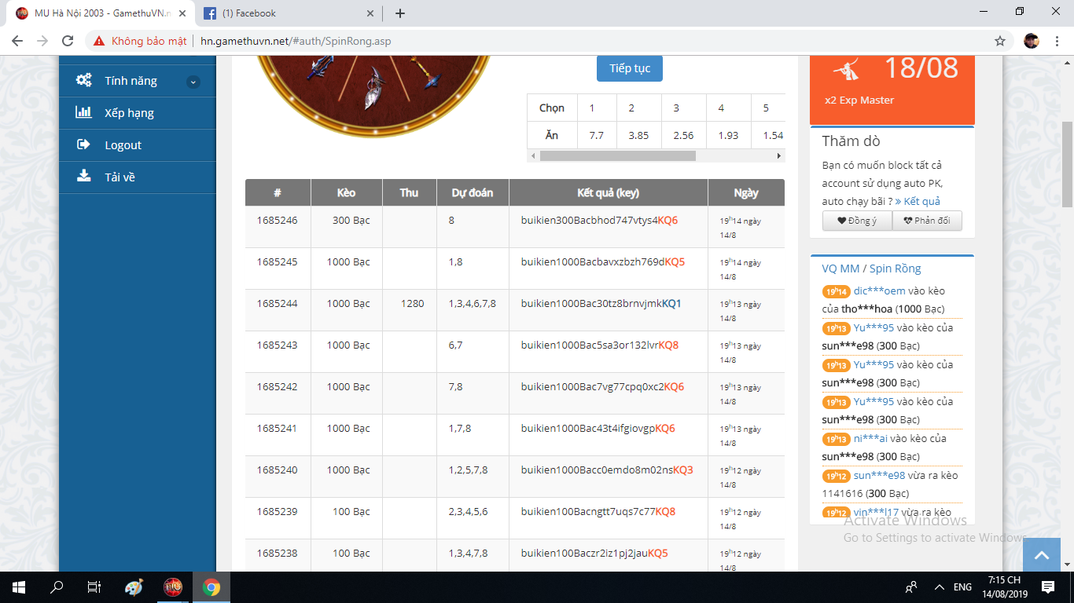Viewport: 1074px width, 603px height.
Task: Click the Ngày column header
Action: click(x=746, y=192)
